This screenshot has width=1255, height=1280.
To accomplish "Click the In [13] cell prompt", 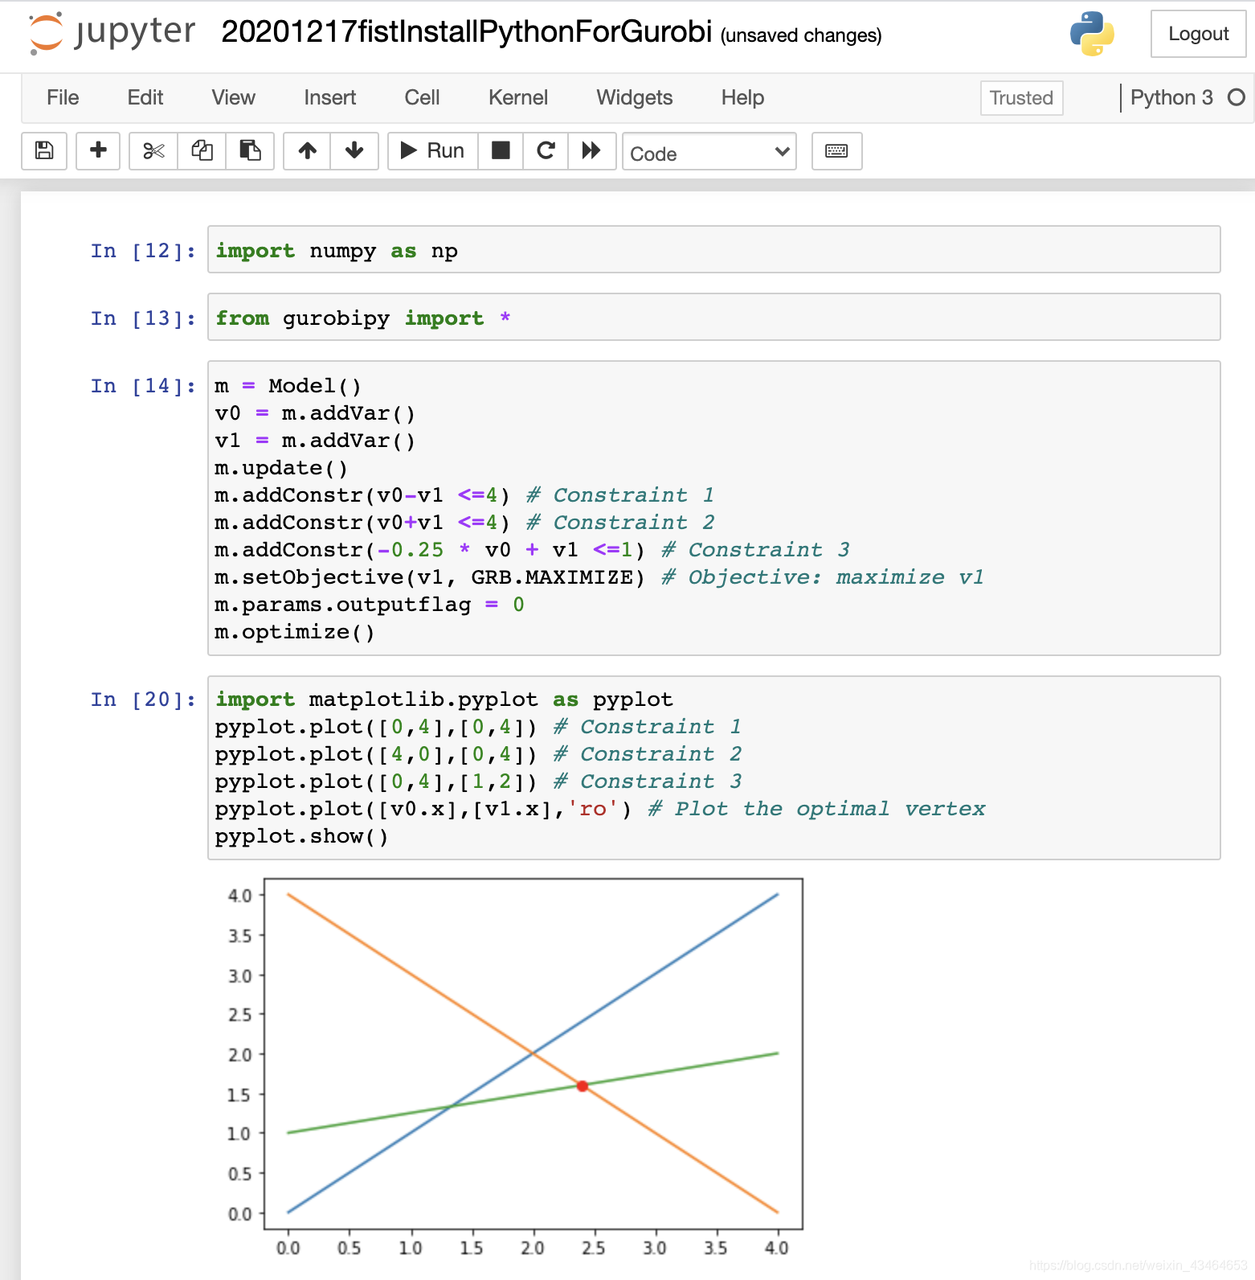I will coord(143,318).
